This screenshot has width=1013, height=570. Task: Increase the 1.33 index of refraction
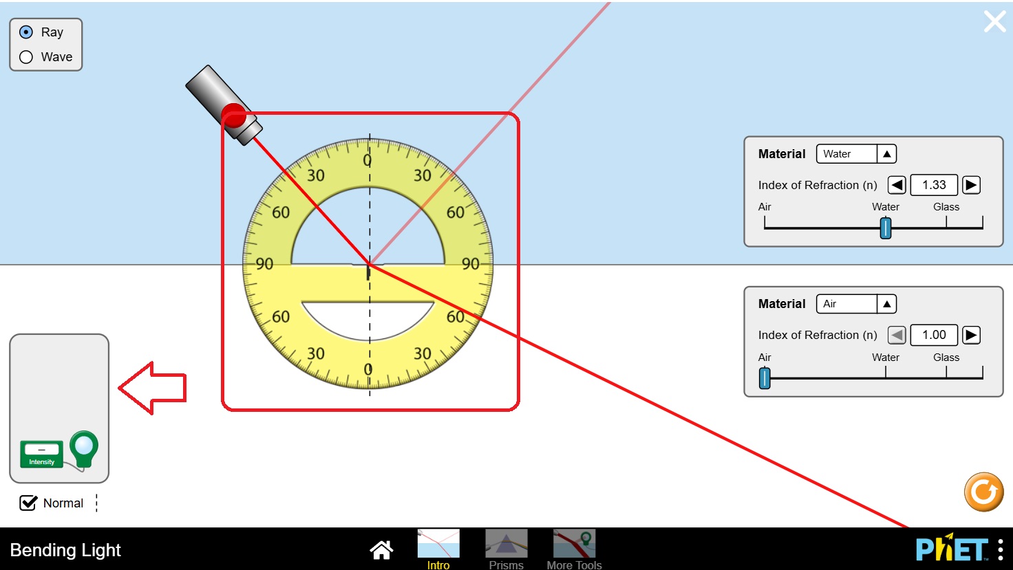pyautogui.click(x=971, y=185)
